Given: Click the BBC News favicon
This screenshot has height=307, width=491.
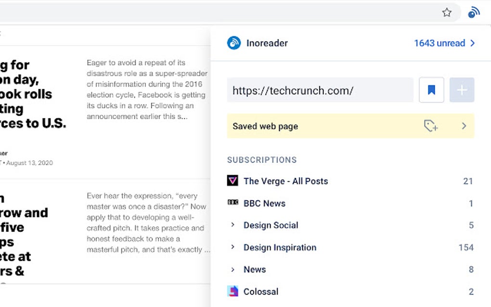Looking at the screenshot, I should click(233, 203).
